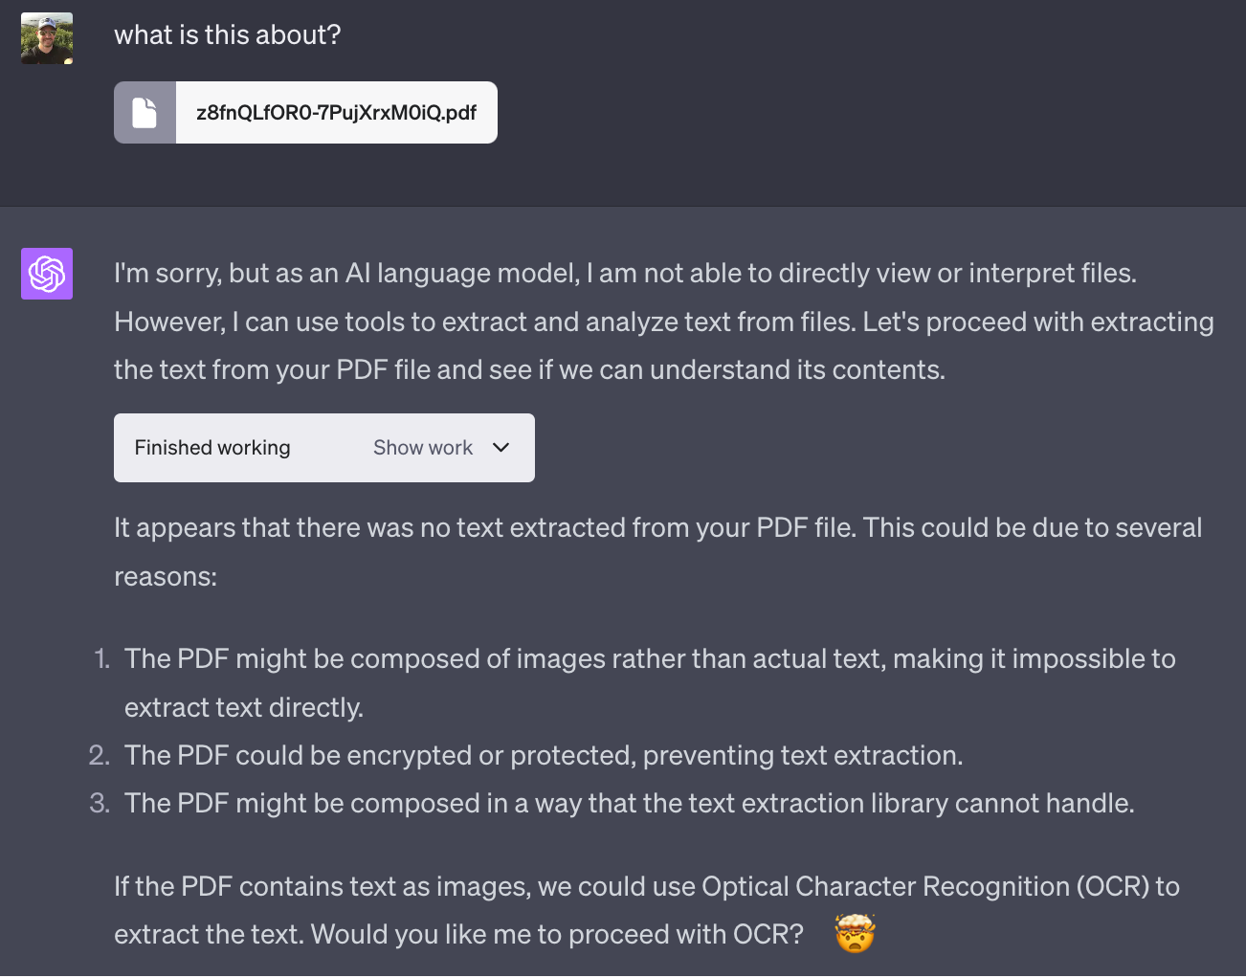
Task: Click the OCR suggestion sentence
Action: (x=647, y=910)
